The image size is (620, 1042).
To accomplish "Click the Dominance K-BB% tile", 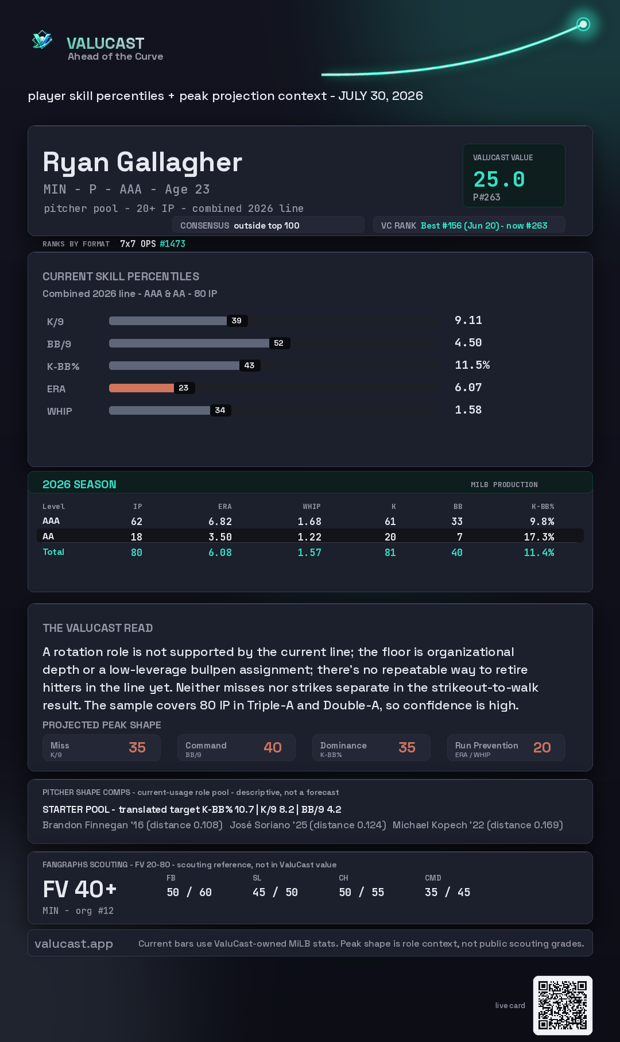I will [x=371, y=748].
